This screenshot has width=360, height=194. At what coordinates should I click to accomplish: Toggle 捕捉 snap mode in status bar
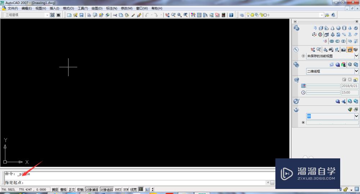click(x=55, y=190)
